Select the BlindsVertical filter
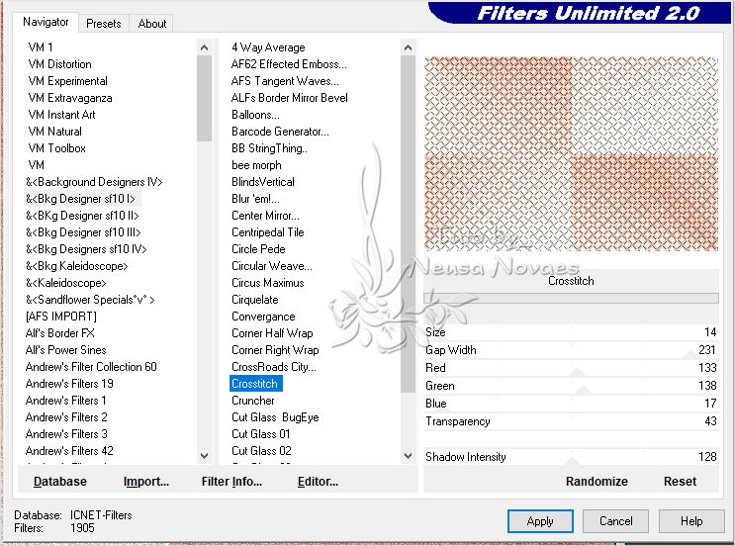 [x=263, y=182]
